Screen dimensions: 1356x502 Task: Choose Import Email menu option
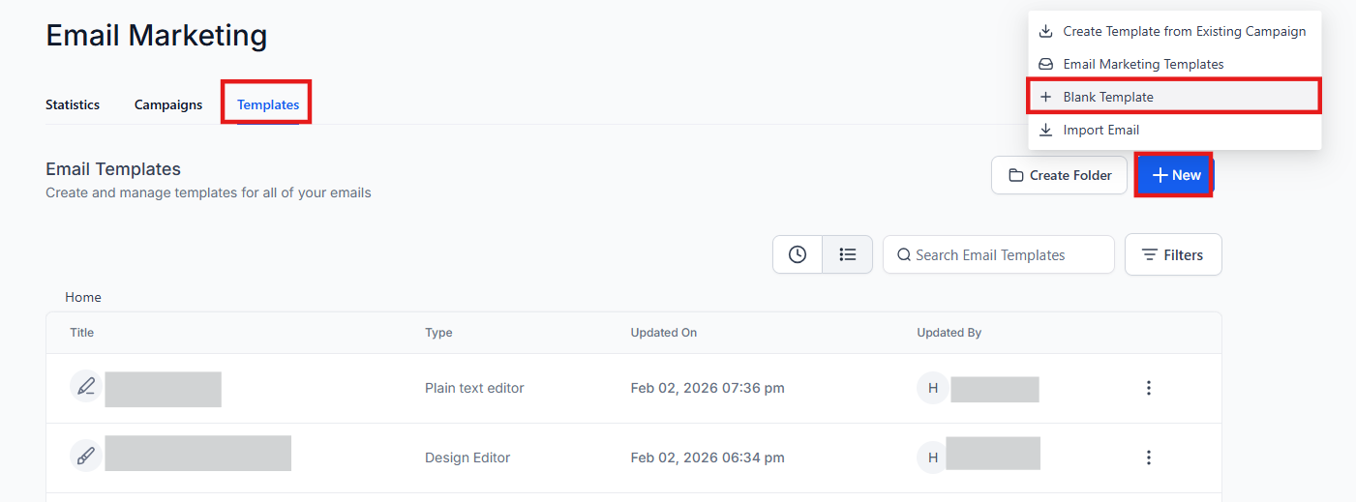coord(1100,130)
